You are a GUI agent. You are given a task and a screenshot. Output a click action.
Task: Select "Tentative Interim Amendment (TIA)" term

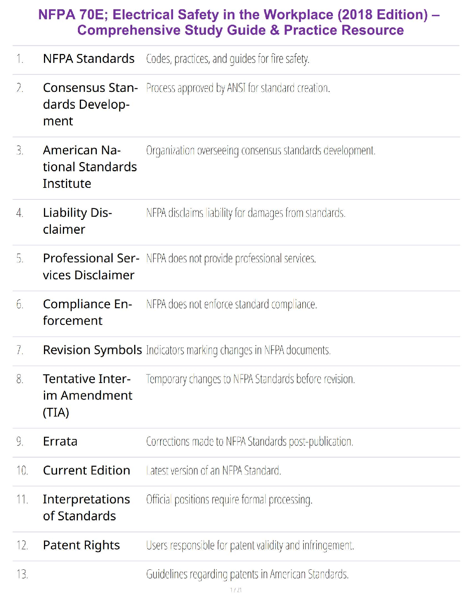click(x=87, y=395)
